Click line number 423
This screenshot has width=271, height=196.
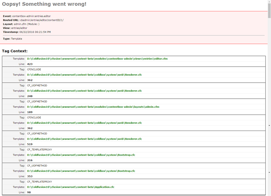click(x=30, y=64)
